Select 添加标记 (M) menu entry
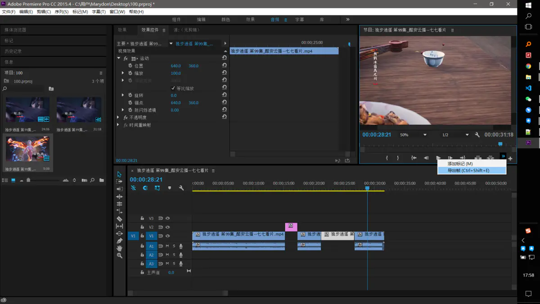The width and height of the screenshot is (540, 304). [x=472, y=163]
